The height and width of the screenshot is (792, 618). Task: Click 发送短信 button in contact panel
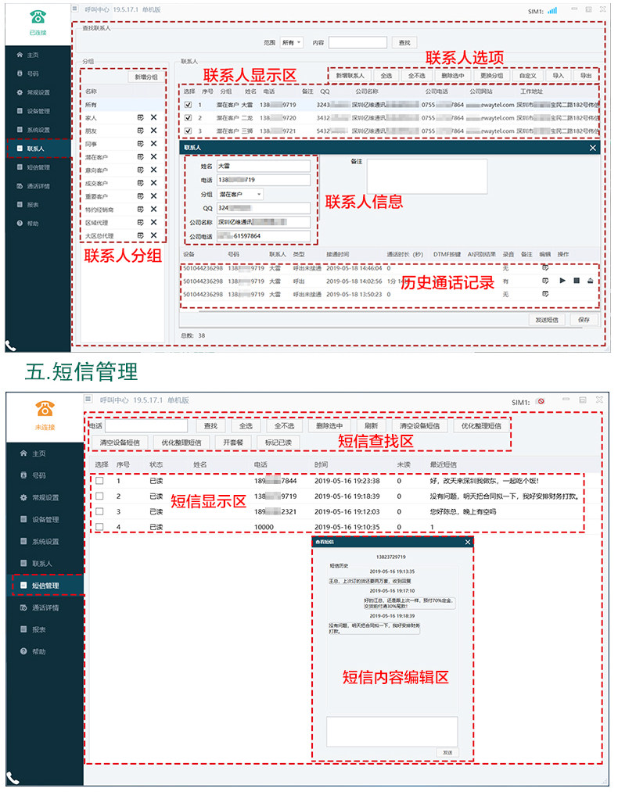point(547,320)
